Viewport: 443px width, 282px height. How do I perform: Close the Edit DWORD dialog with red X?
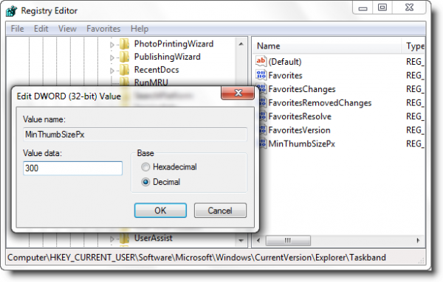(x=238, y=93)
